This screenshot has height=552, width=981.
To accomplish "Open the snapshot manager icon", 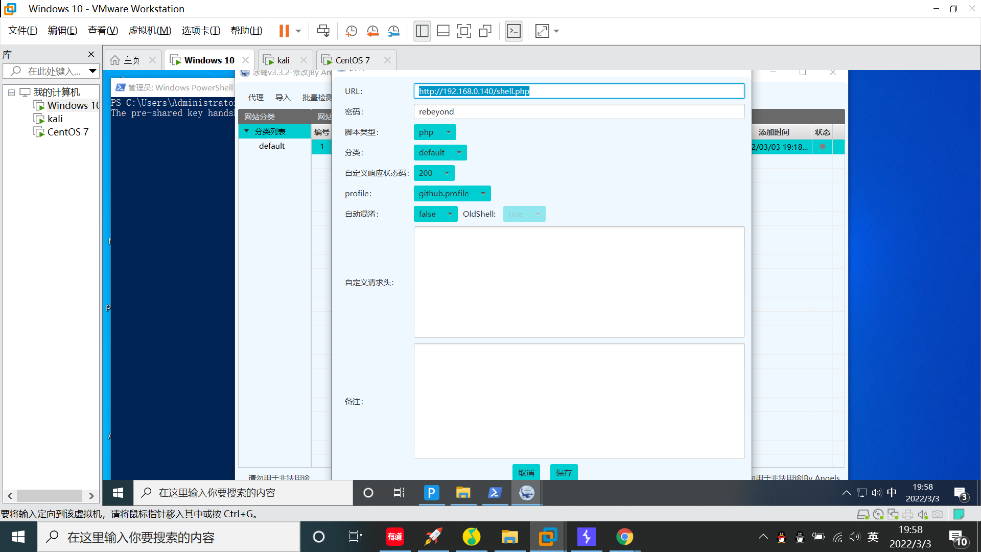I will (x=393, y=31).
